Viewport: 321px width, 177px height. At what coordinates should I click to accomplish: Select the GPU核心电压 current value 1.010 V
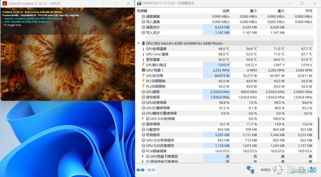coord(224,65)
